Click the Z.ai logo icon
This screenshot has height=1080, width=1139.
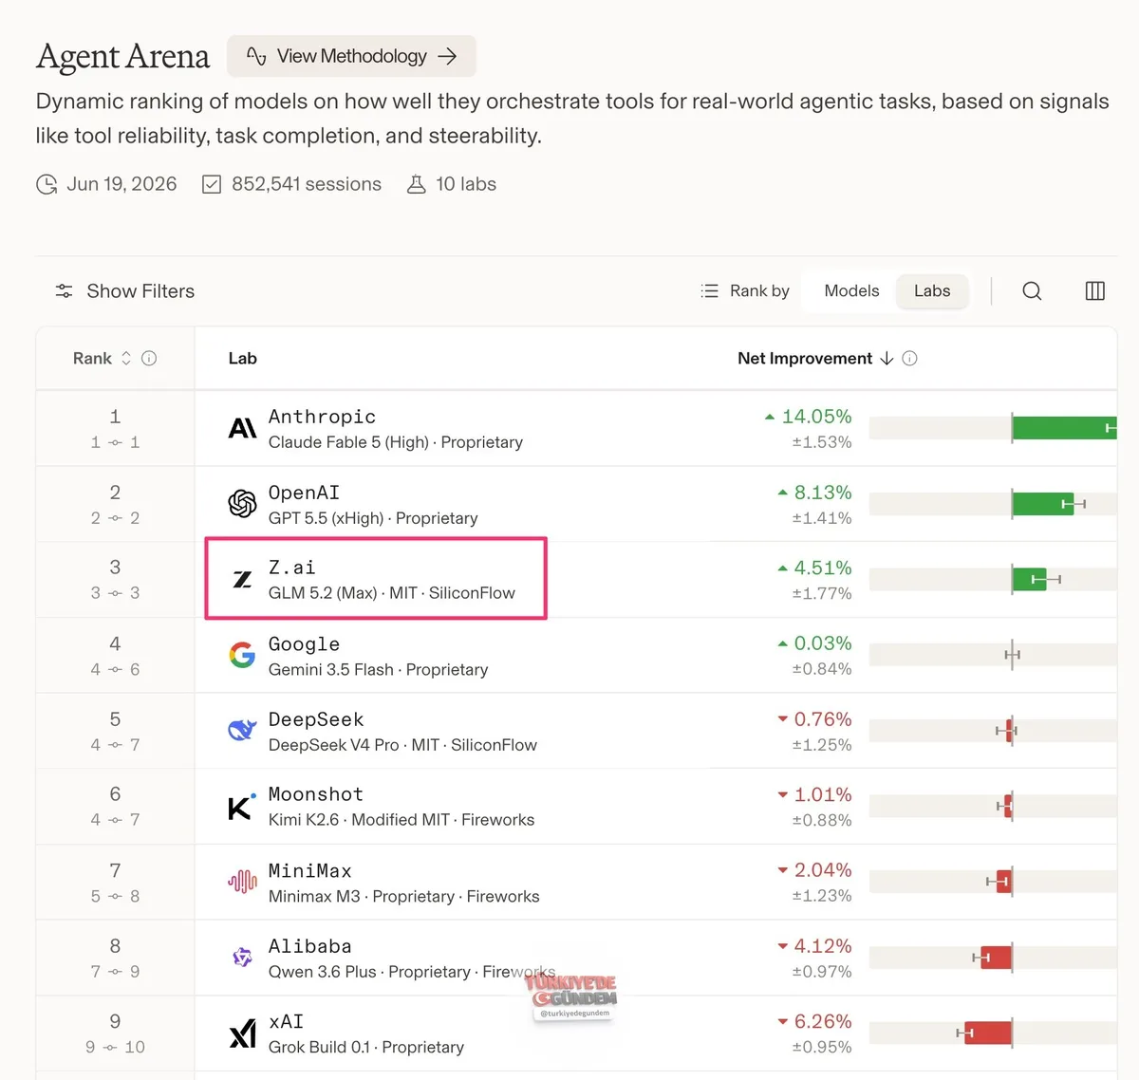coord(242,579)
